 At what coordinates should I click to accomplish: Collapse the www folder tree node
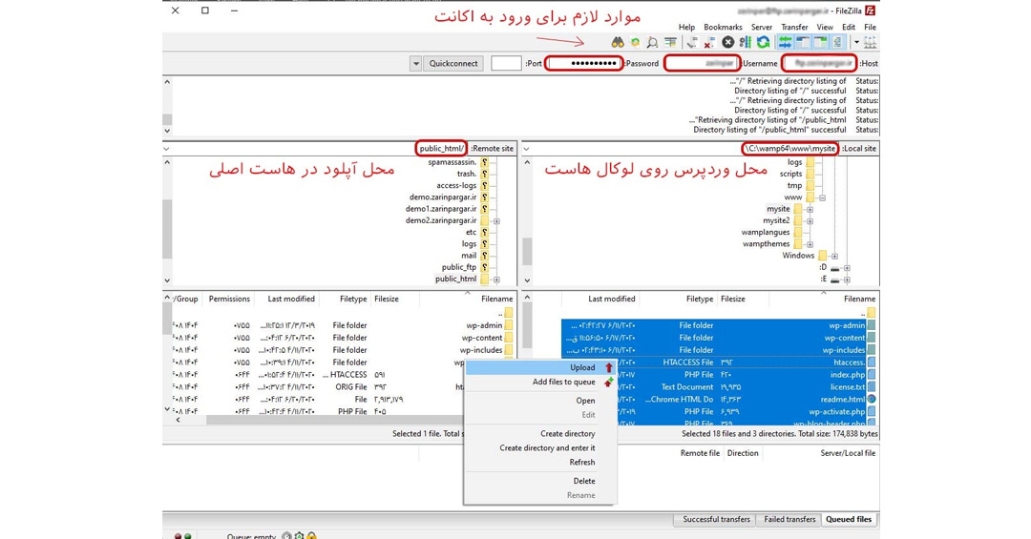pyautogui.click(x=822, y=197)
